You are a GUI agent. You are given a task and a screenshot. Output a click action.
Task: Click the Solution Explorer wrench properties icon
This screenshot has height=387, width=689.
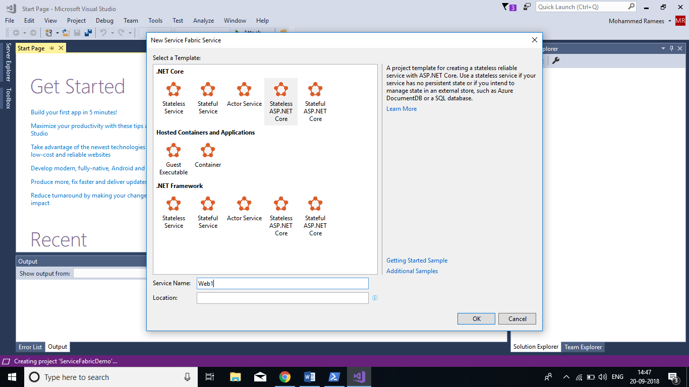(556, 61)
